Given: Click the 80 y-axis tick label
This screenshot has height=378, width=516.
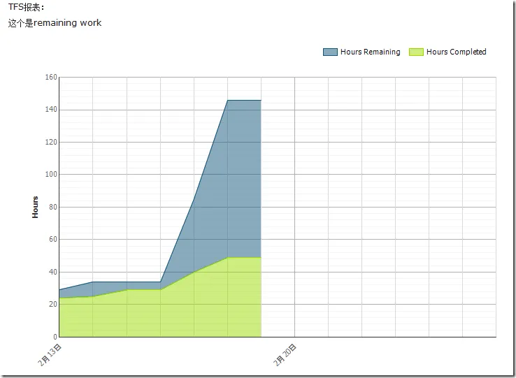Looking at the screenshot, I should pyautogui.click(x=53, y=207).
